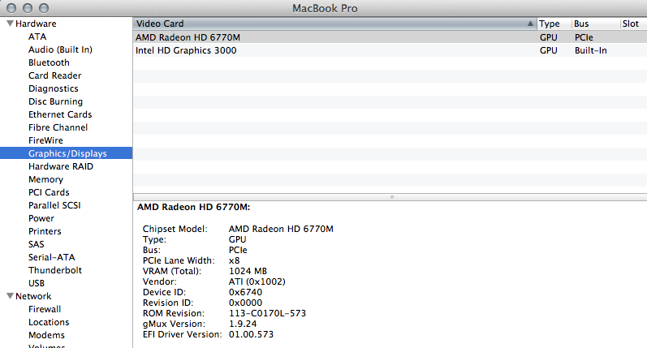Select Intel HD Graphics 3000 row
The width and height of the screenshot is (647, 348).
click(390, 50)
